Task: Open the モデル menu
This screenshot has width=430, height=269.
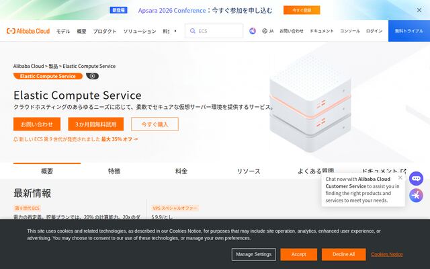Action: point(63,32)
